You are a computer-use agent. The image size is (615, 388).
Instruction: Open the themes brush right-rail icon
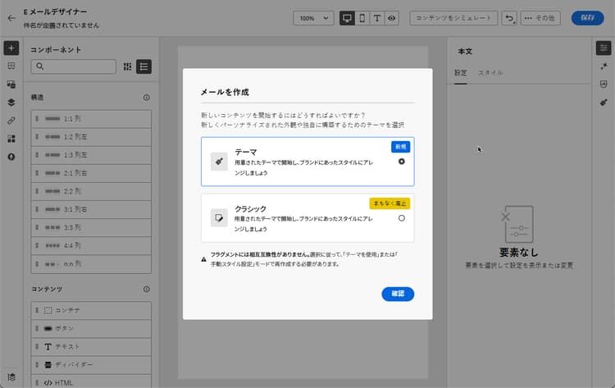pyautogui.click(x=604, y=103)
